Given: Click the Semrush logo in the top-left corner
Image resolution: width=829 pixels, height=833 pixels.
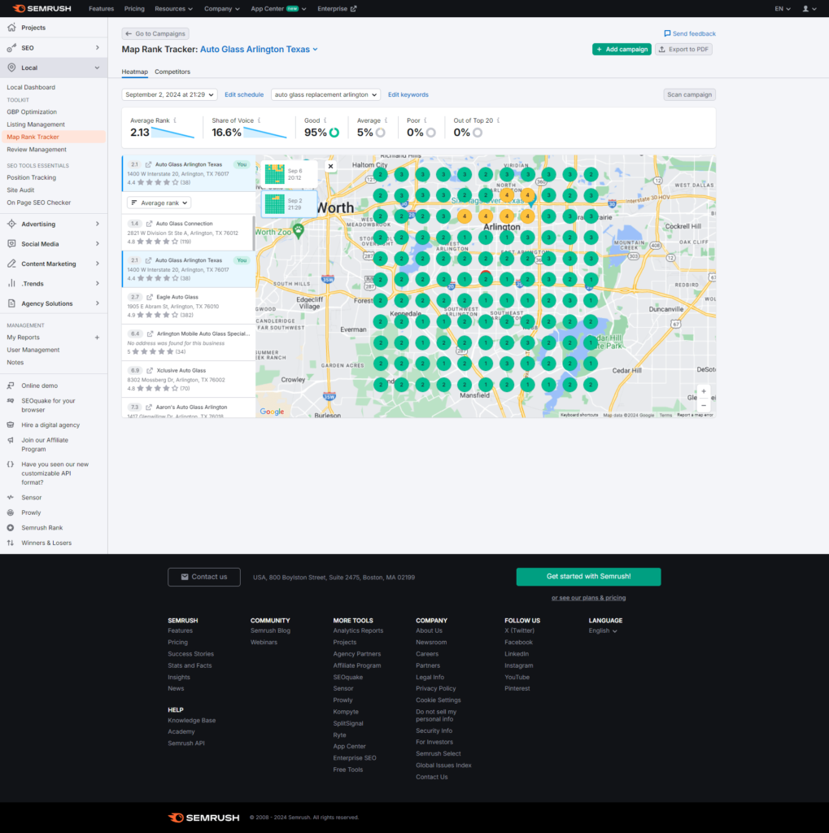Looking at the screenshot, I should click(x=41, y=8).
